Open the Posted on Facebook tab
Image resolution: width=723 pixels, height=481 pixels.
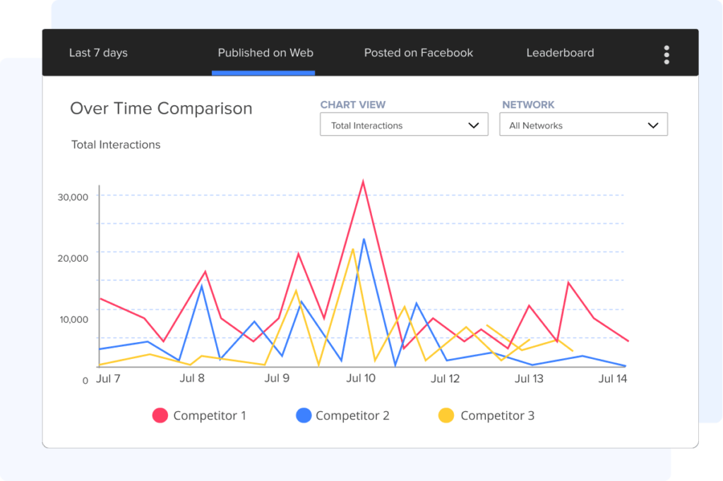(418, 53)
